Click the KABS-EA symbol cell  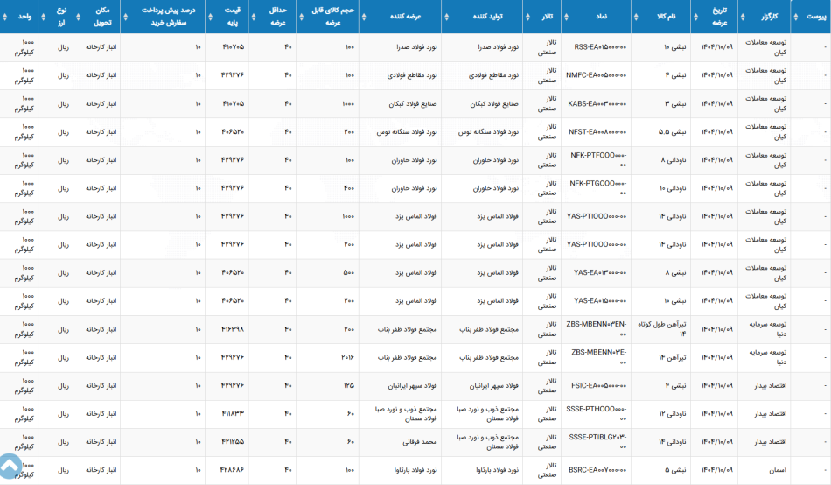[x=597, y=103]
